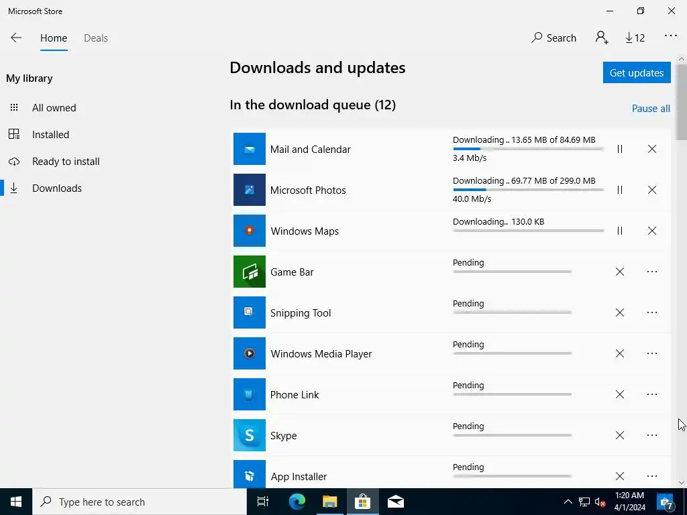This screenshot has width=687, height=515.
Task: Click the Downloads arrow icon in the sidebar
Action: (x=14, y=188)
